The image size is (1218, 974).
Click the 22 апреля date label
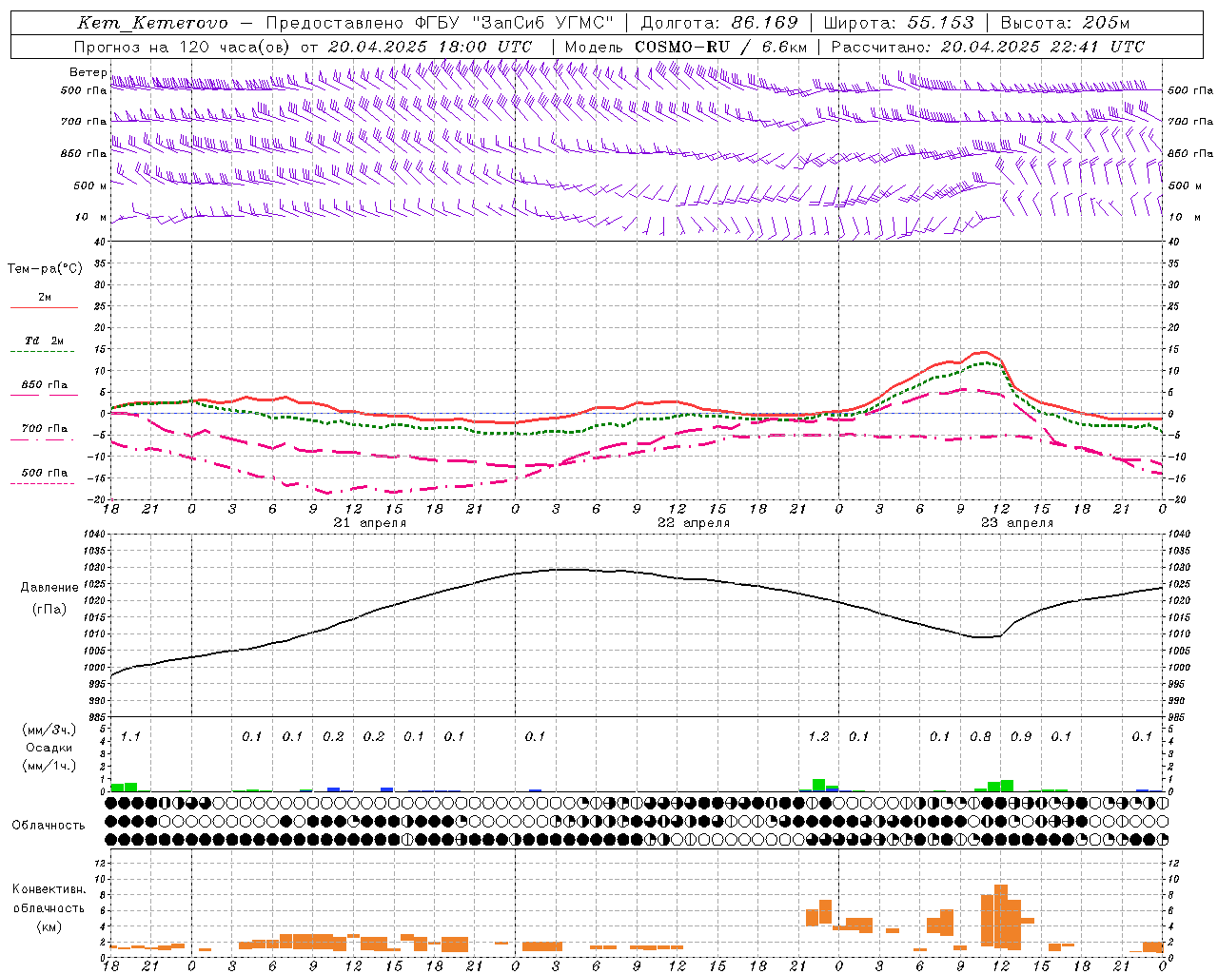pyautogui.click(x=694, y=523)
